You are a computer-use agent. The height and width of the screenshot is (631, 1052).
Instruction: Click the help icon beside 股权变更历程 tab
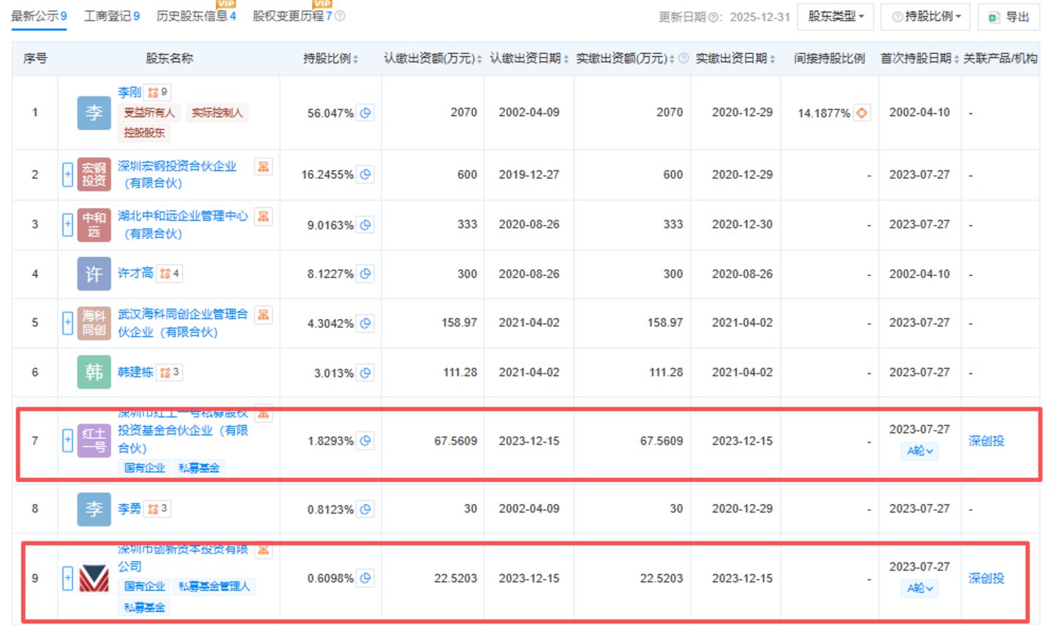click(x=340, y=16)
